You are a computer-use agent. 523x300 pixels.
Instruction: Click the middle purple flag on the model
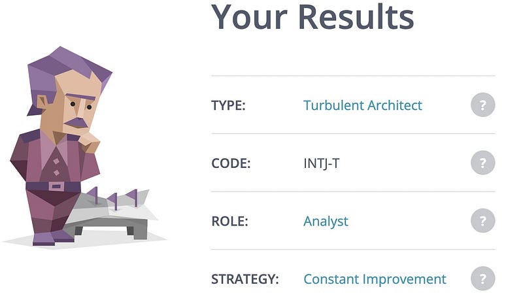click(113, 201)
